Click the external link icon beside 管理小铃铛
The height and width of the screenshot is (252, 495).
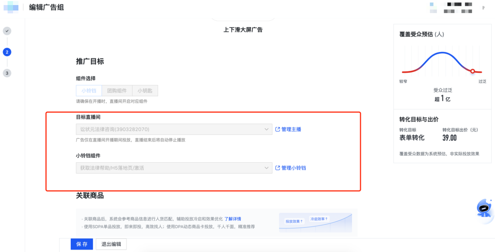click(277, 167)
